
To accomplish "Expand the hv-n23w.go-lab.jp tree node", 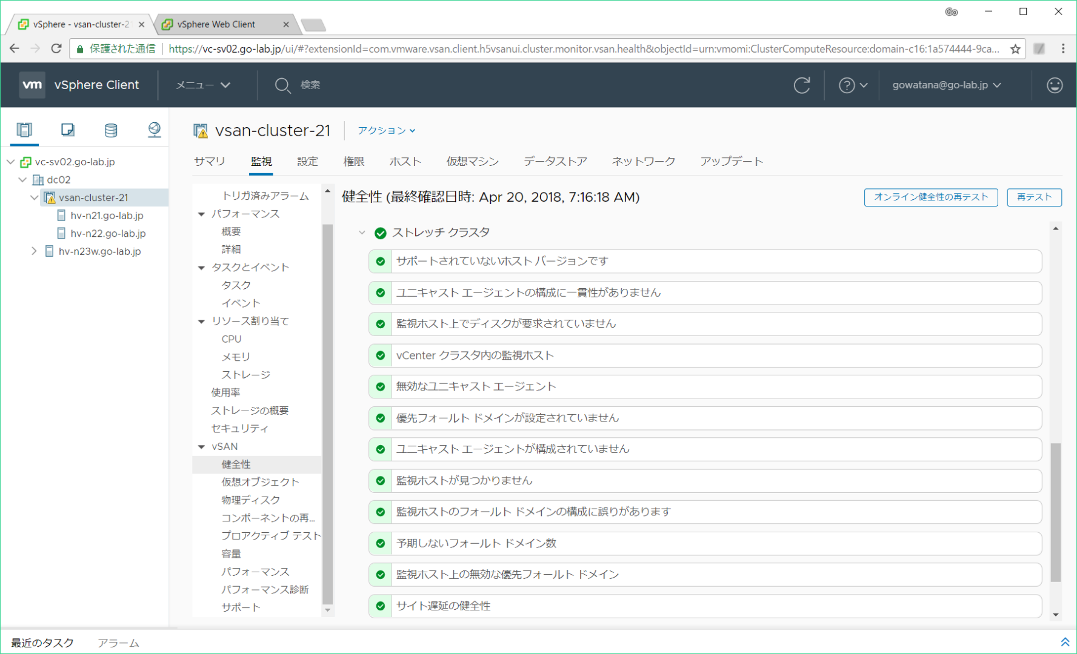I will (35, 251).
